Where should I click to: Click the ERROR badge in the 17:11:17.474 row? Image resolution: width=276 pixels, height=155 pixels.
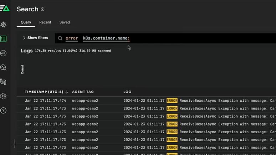click(172, 101)
